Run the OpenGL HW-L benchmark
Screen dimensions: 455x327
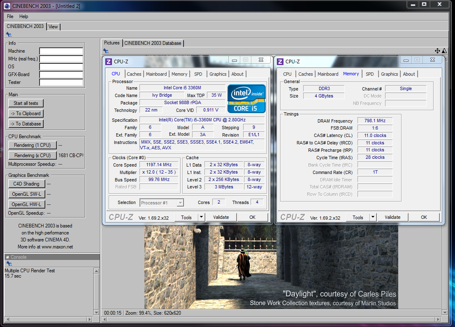coord(26,204)
